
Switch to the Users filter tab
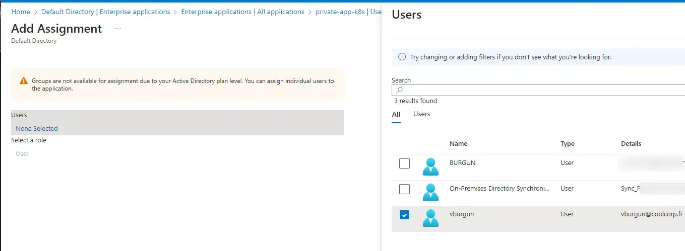[x=421, y=114]
